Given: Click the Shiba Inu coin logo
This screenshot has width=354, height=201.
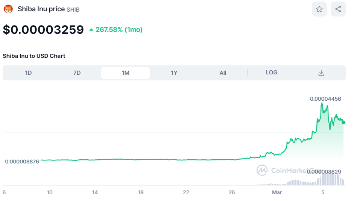Looking at the screenshot, I should tap(8, 9).
